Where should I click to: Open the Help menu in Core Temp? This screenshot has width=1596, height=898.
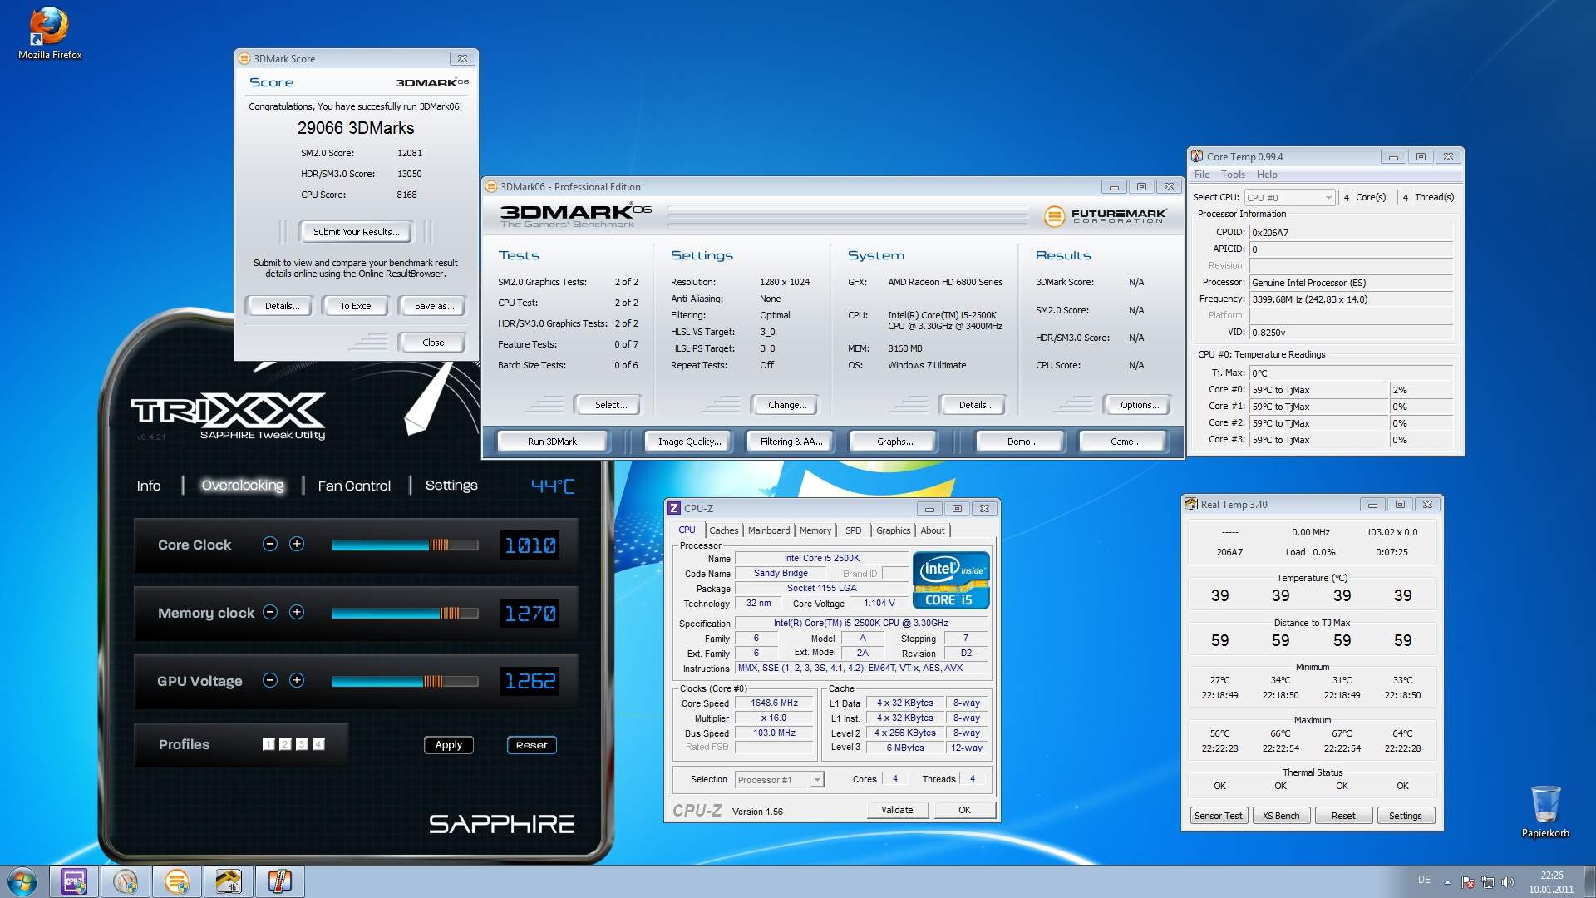1267,175
